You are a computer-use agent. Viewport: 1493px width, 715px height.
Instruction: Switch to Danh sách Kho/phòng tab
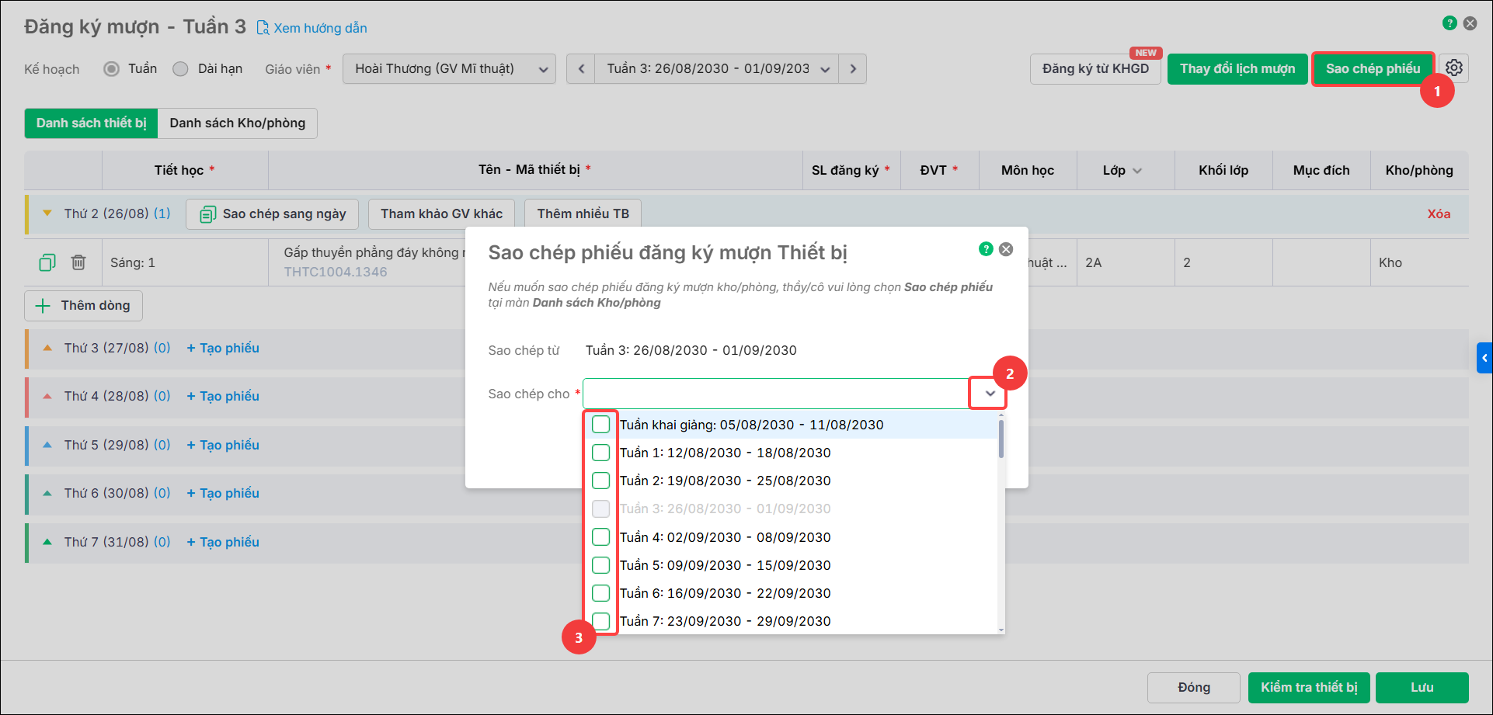point(238,123)
